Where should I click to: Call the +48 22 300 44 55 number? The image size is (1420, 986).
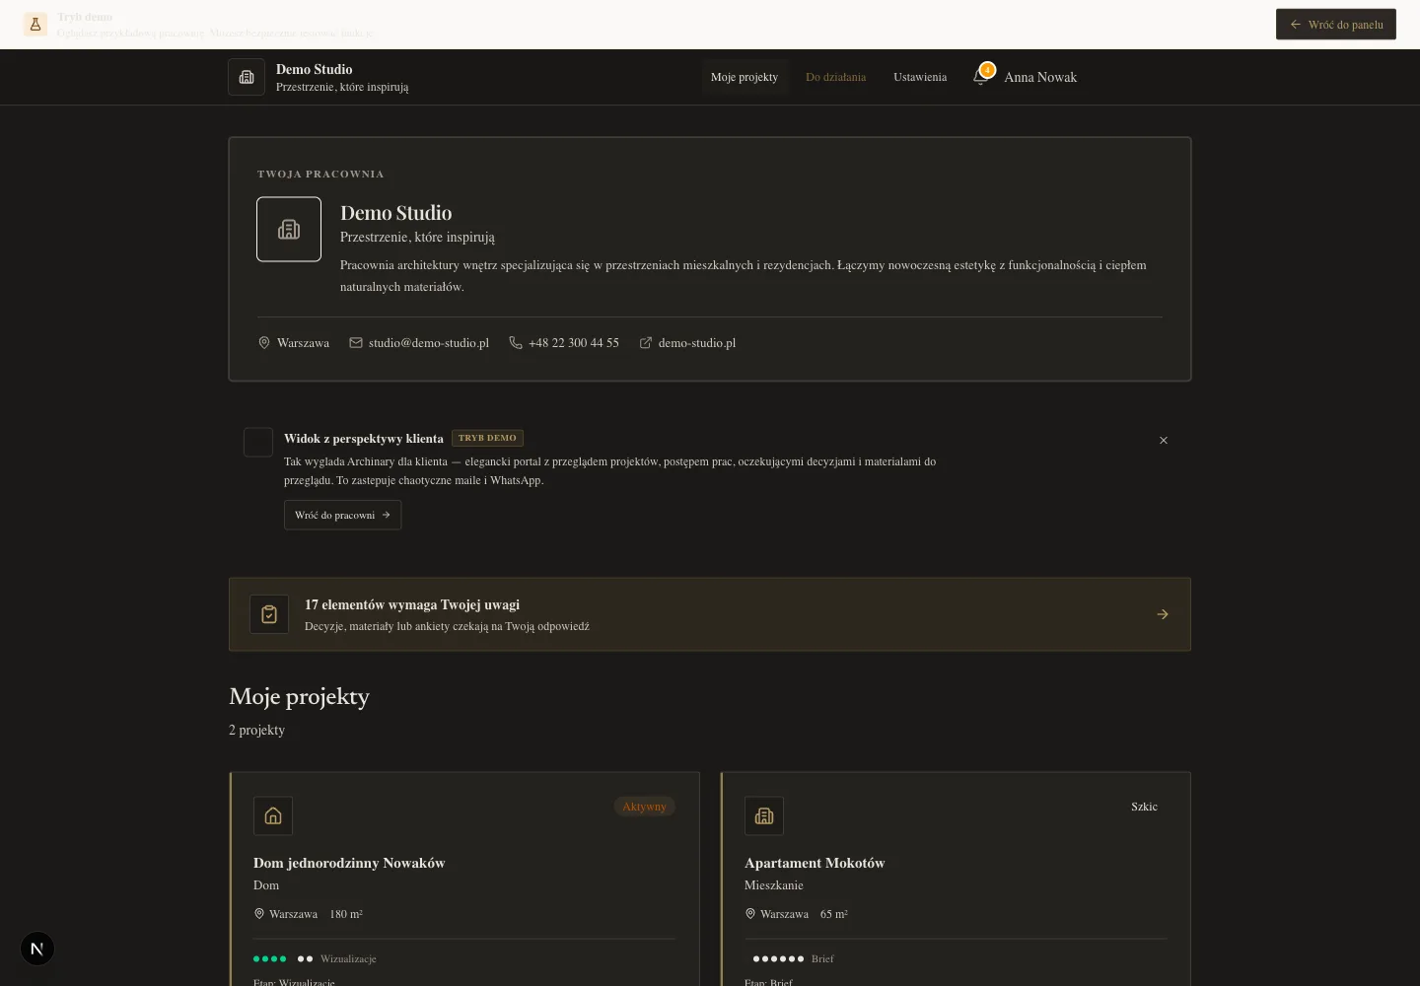pos(574,343)
